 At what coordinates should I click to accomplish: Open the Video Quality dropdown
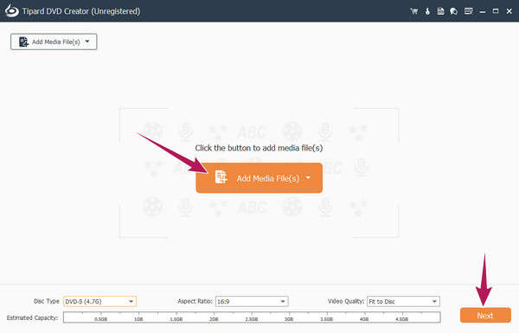point(403,301)
